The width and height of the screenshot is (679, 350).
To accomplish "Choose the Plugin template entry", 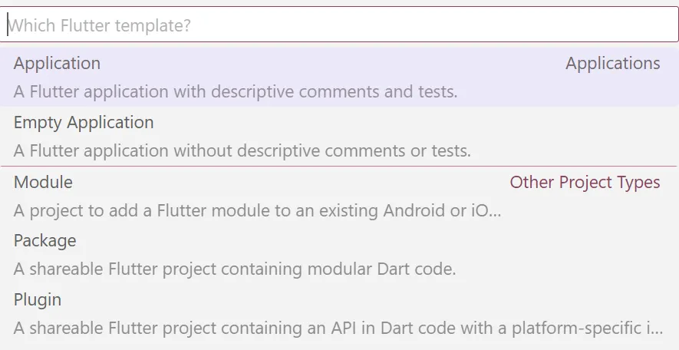I will click(x=38, y=300).
